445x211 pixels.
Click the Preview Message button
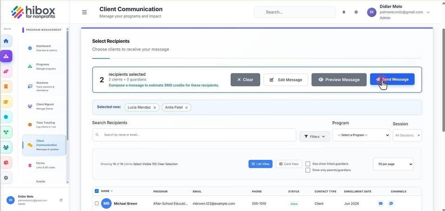click(339, 79)
